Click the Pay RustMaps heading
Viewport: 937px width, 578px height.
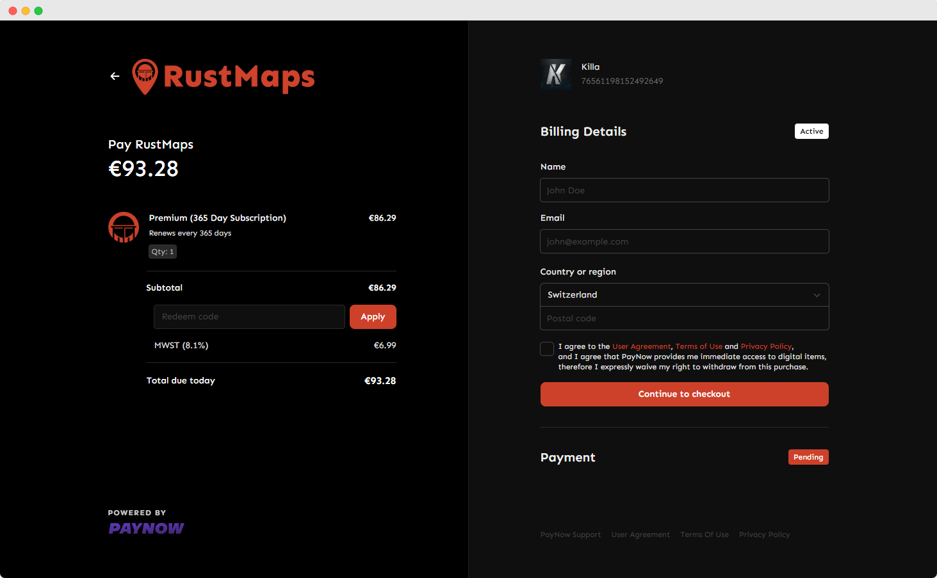tap(151, 145)
